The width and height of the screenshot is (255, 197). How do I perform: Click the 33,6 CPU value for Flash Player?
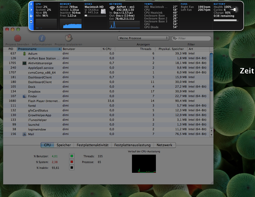point(111,101)
